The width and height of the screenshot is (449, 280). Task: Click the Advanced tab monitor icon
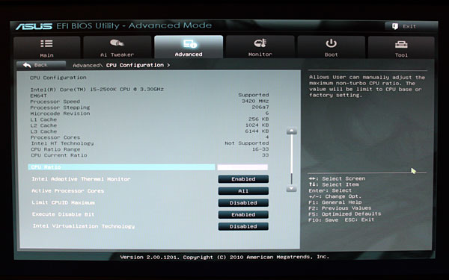[190, 44]
